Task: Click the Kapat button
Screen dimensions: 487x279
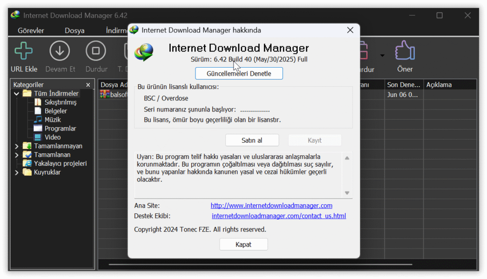Action: pyautogui.click(x=243, y=244)
